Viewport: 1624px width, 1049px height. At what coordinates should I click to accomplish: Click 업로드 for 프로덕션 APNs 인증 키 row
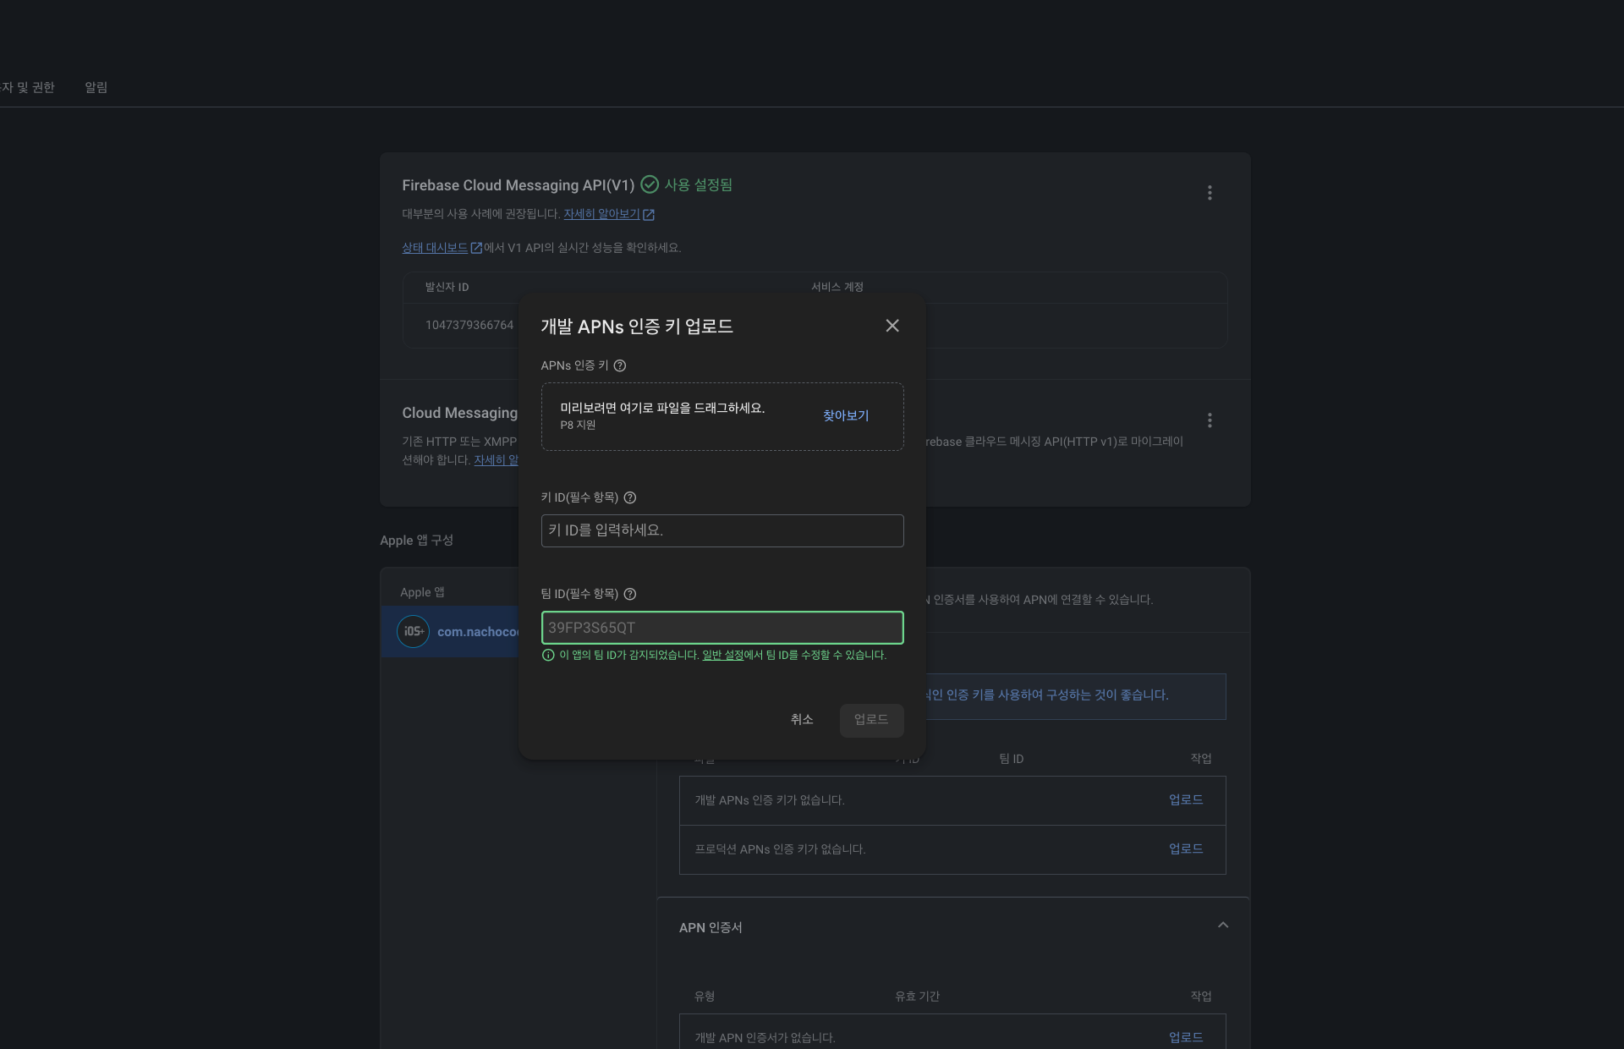[x=1185, y=849]
